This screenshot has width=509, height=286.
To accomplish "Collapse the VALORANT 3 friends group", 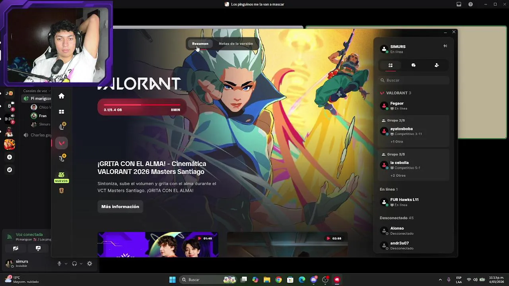I will [x=396, y=93].
